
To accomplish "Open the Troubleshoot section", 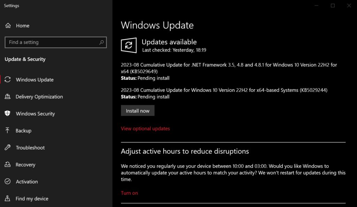I will 30,148.
